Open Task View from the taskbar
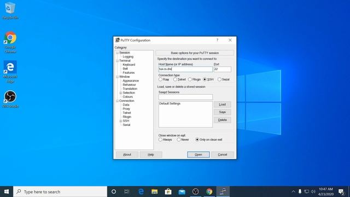The image size is (350, 197). [x=127, y=192]
